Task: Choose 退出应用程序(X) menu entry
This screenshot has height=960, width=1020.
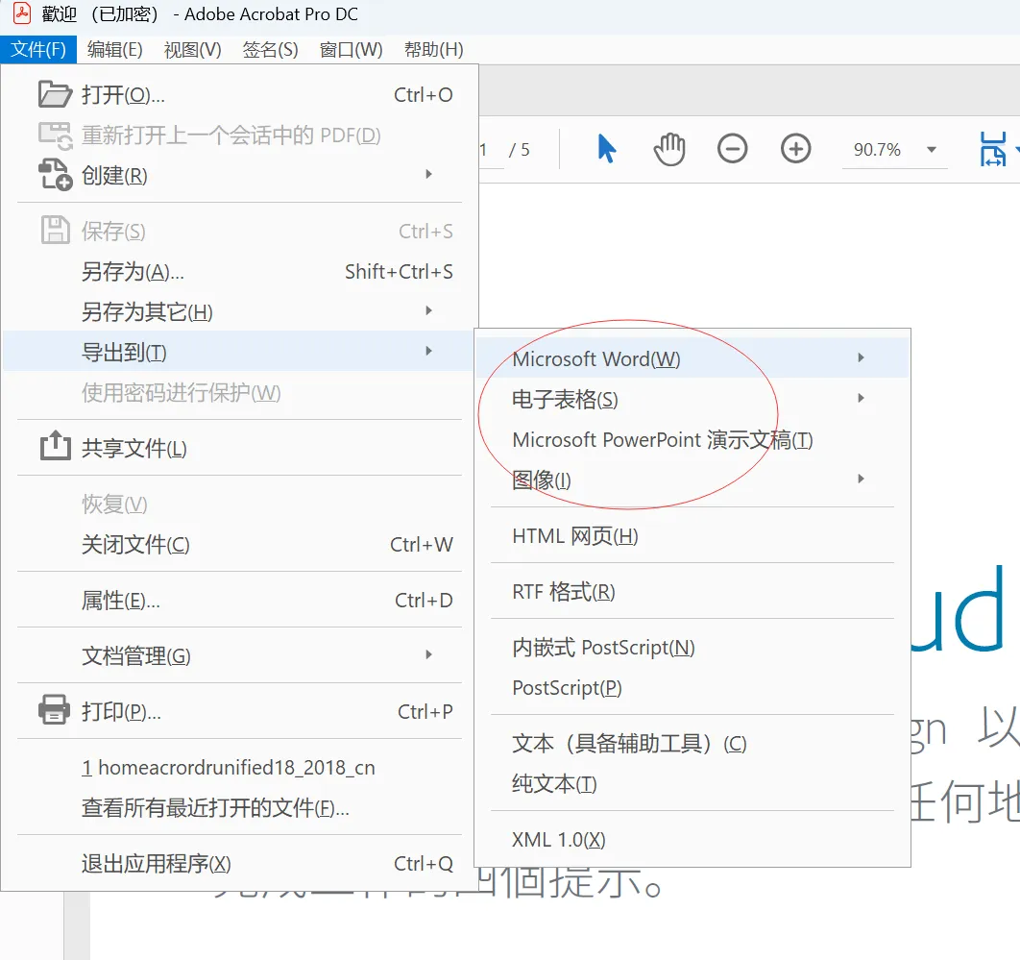Action: 239,864
